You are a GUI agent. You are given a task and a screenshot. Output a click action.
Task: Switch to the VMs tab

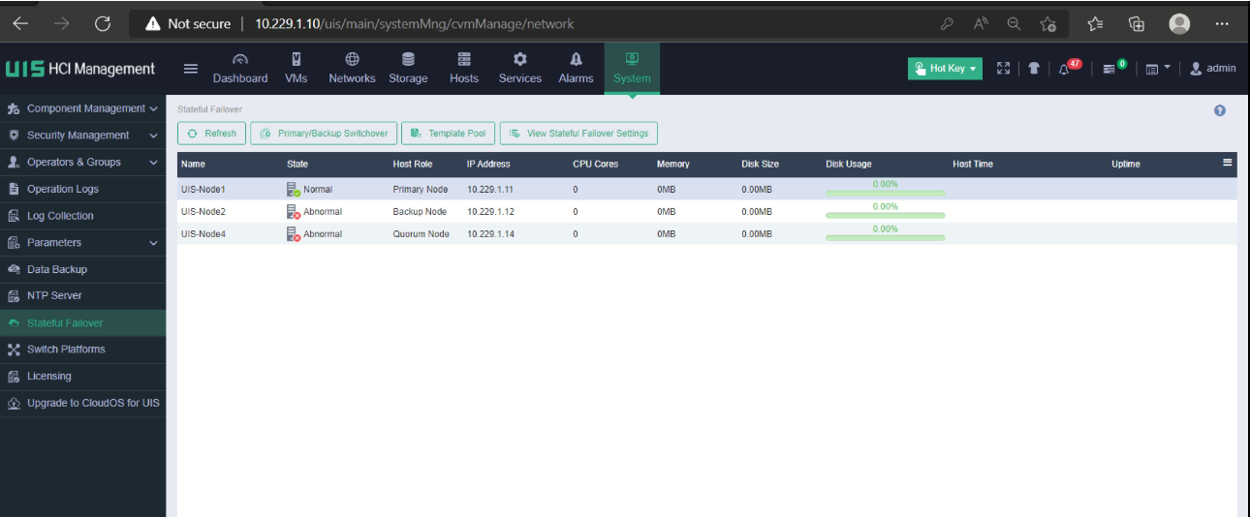[297, 69]
